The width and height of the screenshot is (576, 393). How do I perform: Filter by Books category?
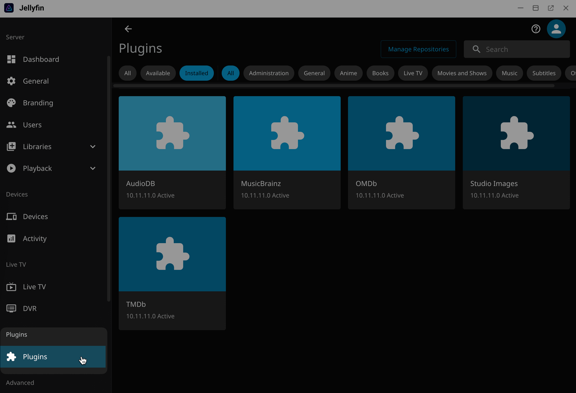coord(381,73)
